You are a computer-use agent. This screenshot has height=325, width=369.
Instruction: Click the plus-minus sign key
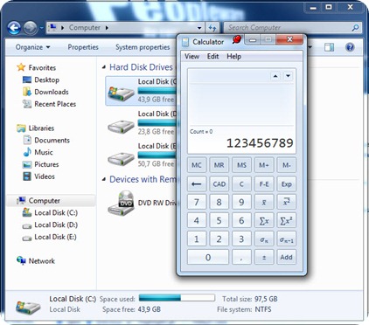tap(264, 257)
